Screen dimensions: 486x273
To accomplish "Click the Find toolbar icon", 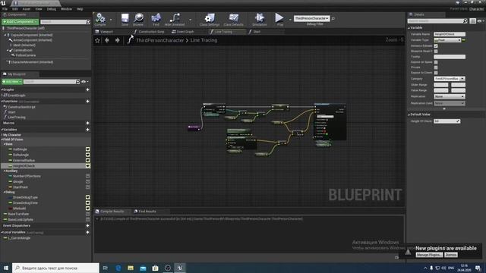I will 156,19.
